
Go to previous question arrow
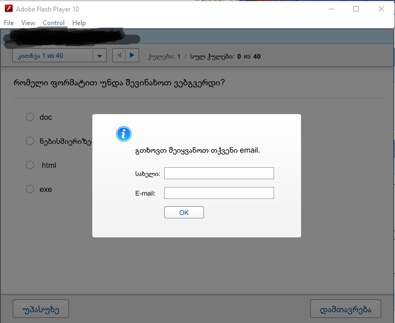pos(119,55)
